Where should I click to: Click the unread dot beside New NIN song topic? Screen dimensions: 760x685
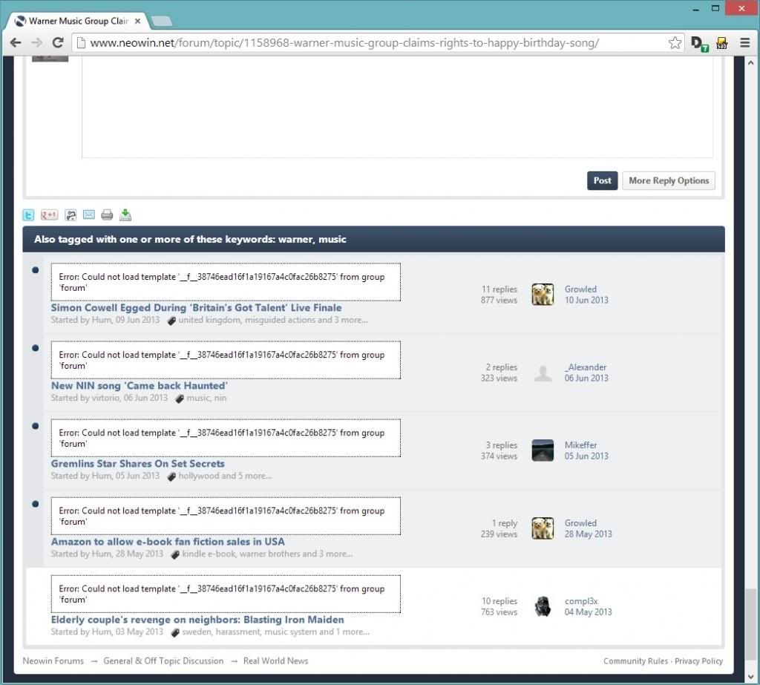pos(36,348)
